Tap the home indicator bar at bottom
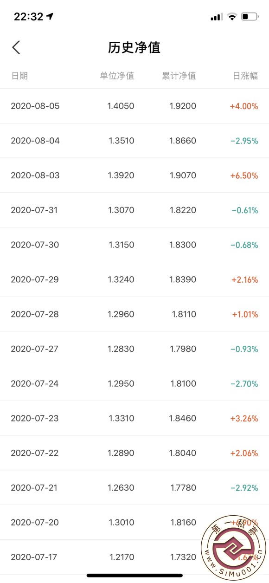The width and height of the screenshot is (269, 583). coord(134,576)
